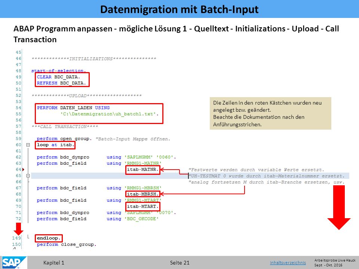The height and width of the screenshot is (269, 359).
Task: Click 'itab-MBRSH.' in the code
Action: click(x=143, y=194)
